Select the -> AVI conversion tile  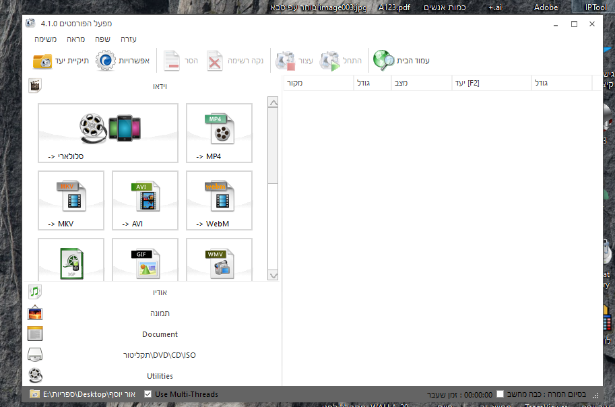click(x=145, y=200)
